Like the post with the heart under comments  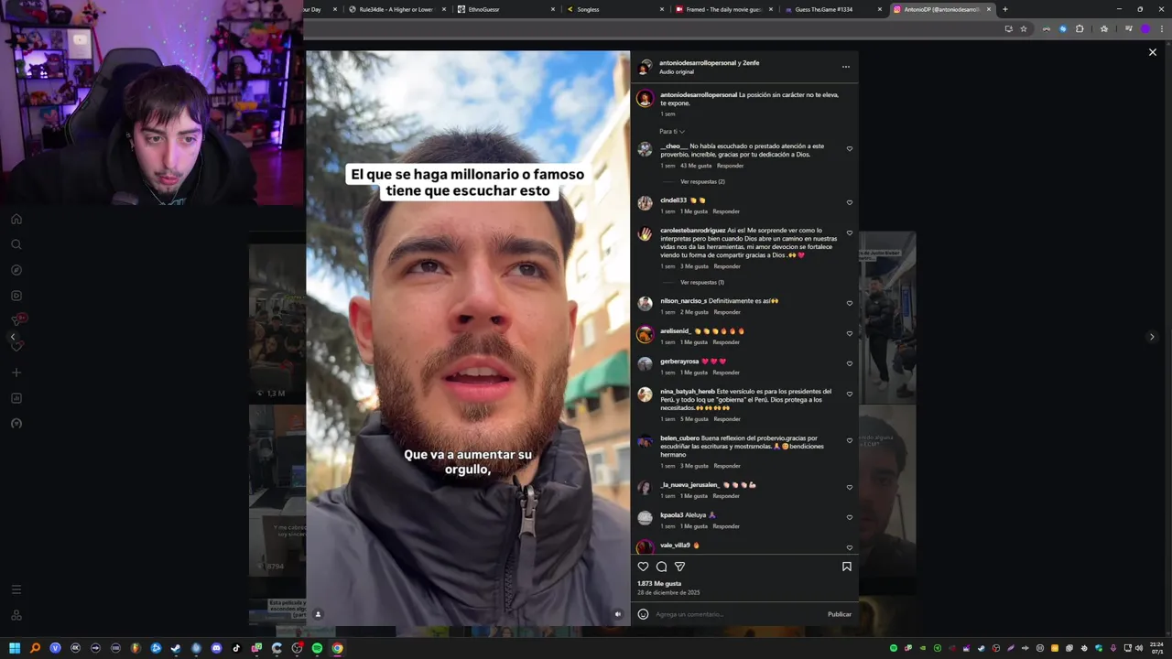[x=643, y=567]
